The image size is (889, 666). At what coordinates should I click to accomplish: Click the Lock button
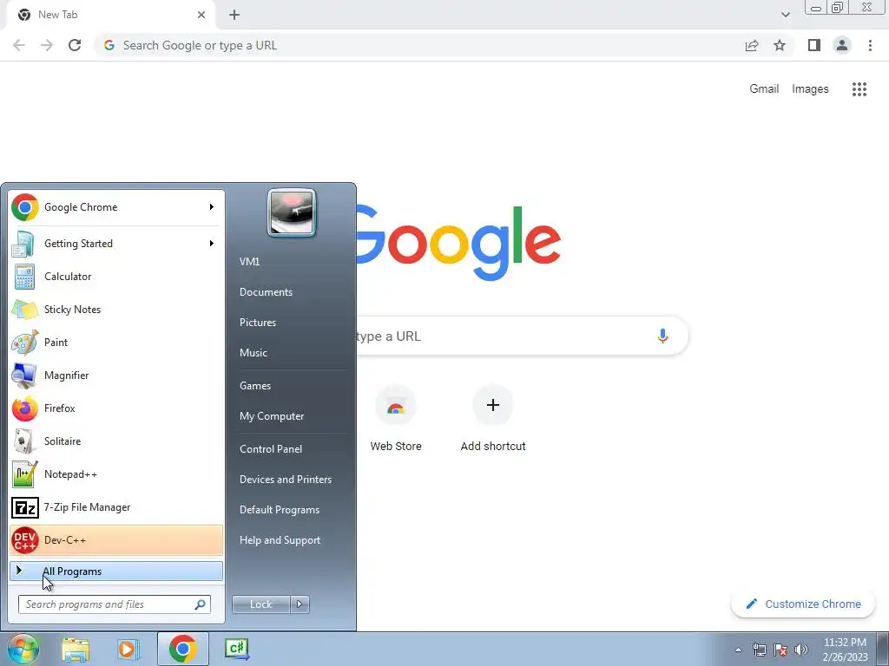260,604
